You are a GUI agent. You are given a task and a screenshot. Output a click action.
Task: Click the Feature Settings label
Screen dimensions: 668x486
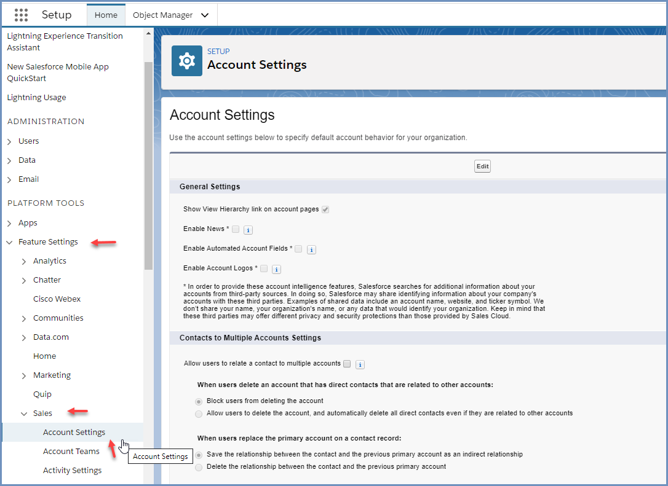click(x=48, y=241)
